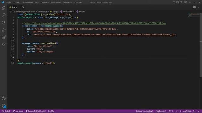
Task: Click createWebhook on line 11
Action: [x=48, y=43]
